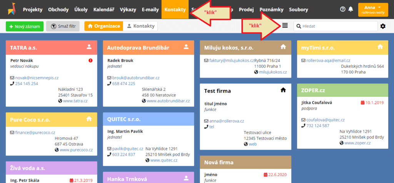The image size is (394, 183).
Task: Click calendar date 21.3.2019 on Živá voda
Action: [x=81, y=180]
